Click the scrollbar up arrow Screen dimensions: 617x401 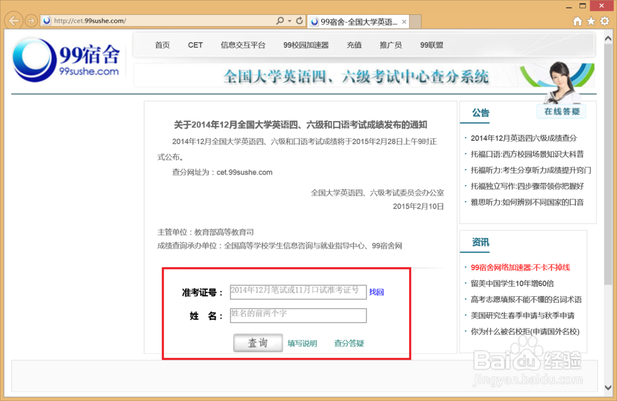coord(608,39)
